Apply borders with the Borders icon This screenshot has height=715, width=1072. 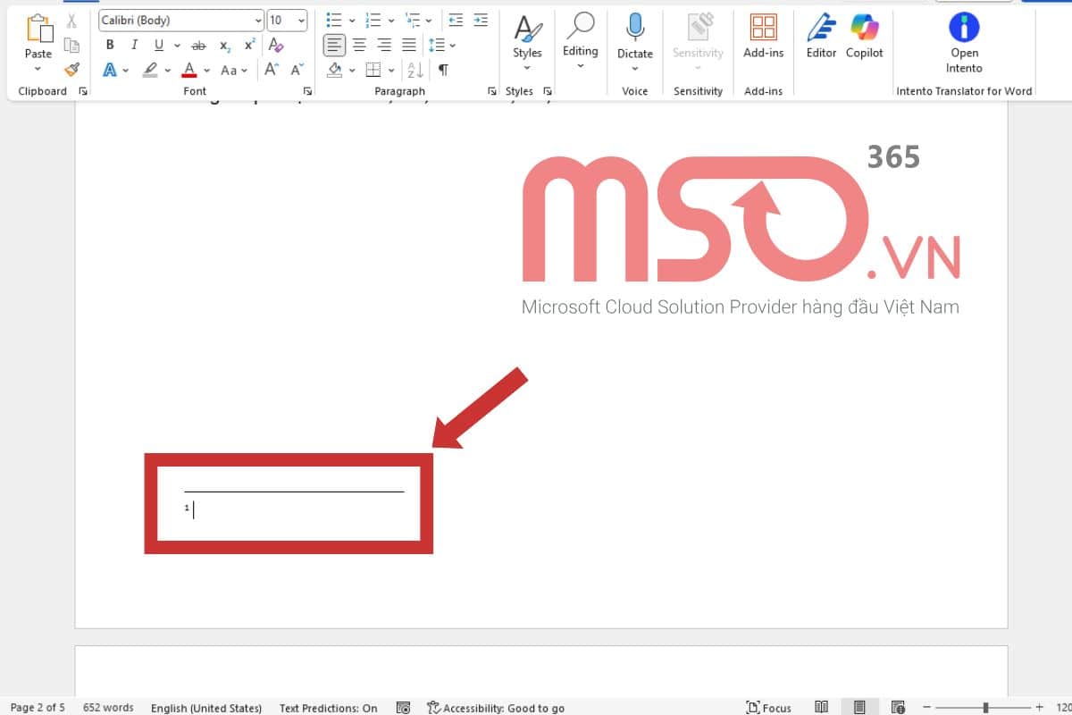pos(373,70)
